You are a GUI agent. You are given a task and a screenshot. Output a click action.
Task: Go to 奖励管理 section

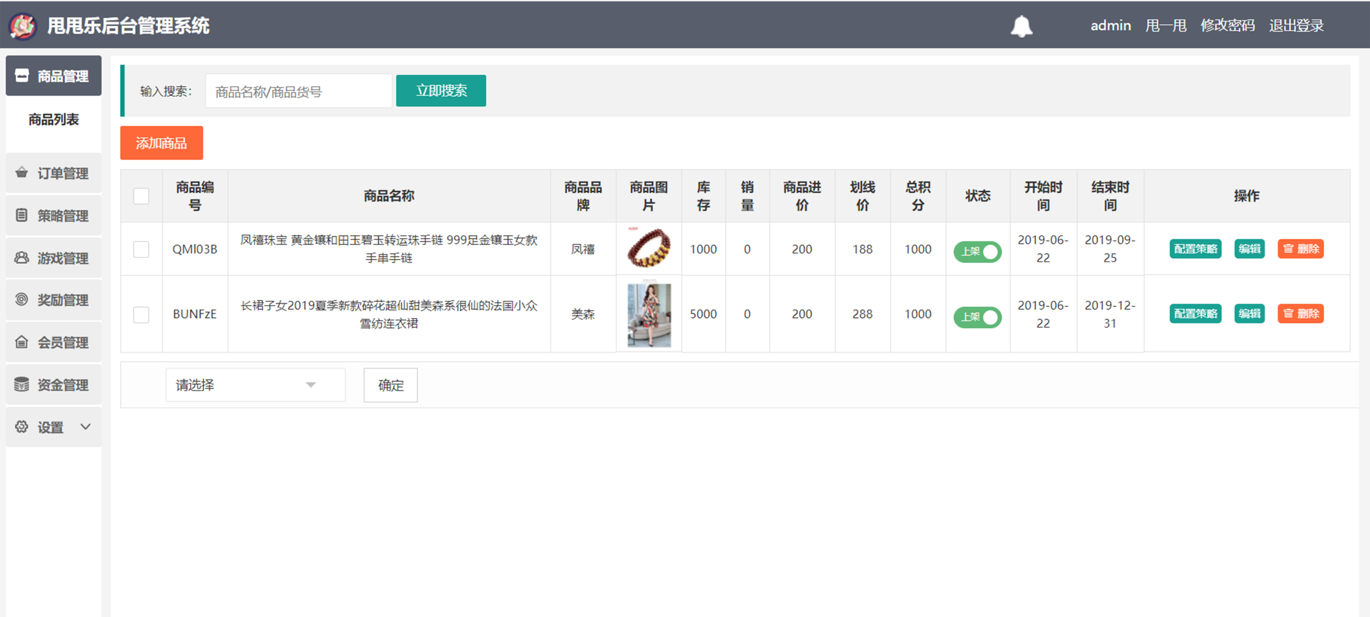point(54,300)
